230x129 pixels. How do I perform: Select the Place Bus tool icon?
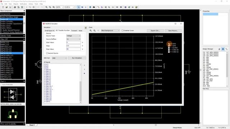point(102,7)
